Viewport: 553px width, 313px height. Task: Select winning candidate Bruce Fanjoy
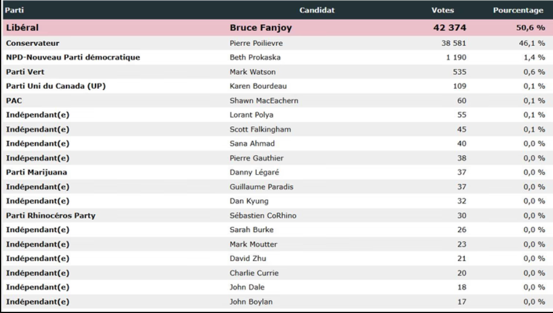point(264,28)
